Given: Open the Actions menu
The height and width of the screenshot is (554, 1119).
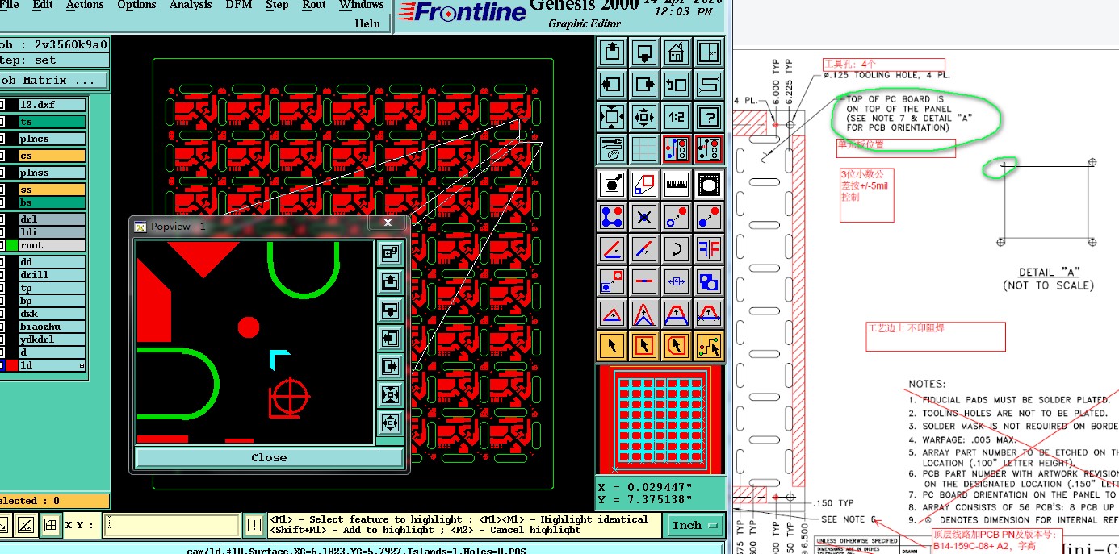Looking at the screenshot, I should point(85,5).
